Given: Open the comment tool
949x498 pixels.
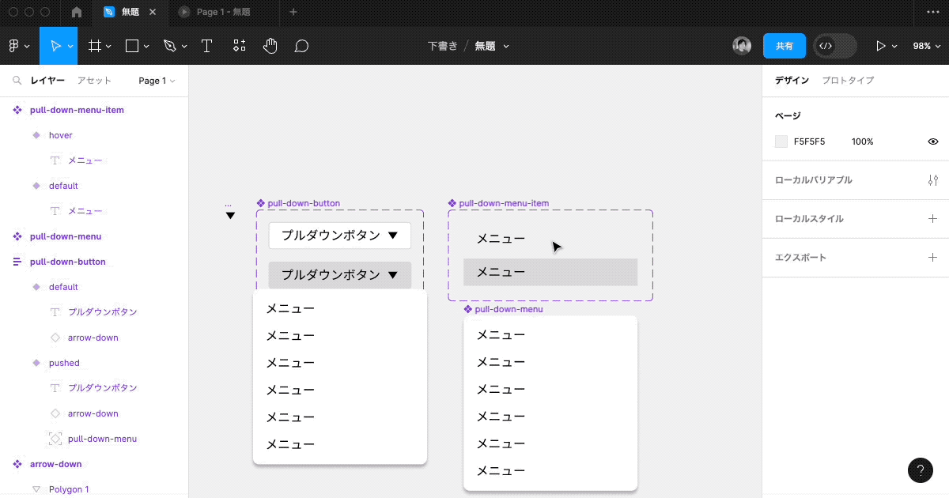Looking at the screenshot, I should click(x=301, y=45).
